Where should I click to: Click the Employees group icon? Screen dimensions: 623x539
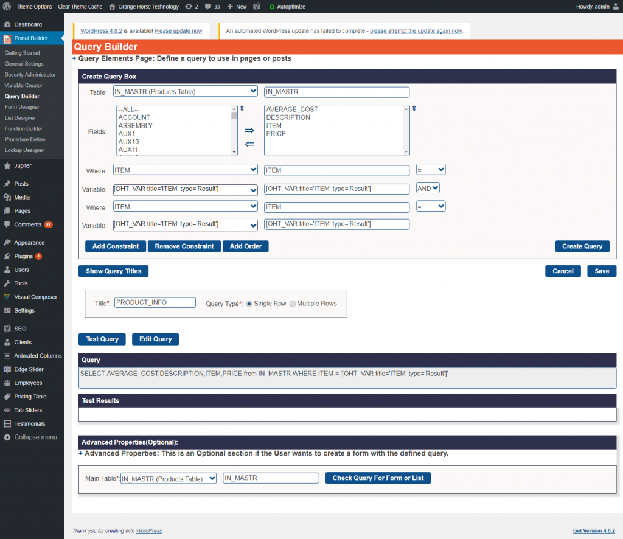7,383
